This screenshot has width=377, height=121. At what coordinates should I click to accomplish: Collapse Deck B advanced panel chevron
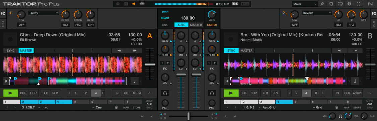(x=370, y=93)
